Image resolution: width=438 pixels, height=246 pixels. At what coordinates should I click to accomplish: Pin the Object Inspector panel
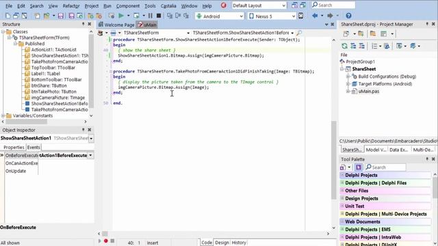tap(83, 130)
